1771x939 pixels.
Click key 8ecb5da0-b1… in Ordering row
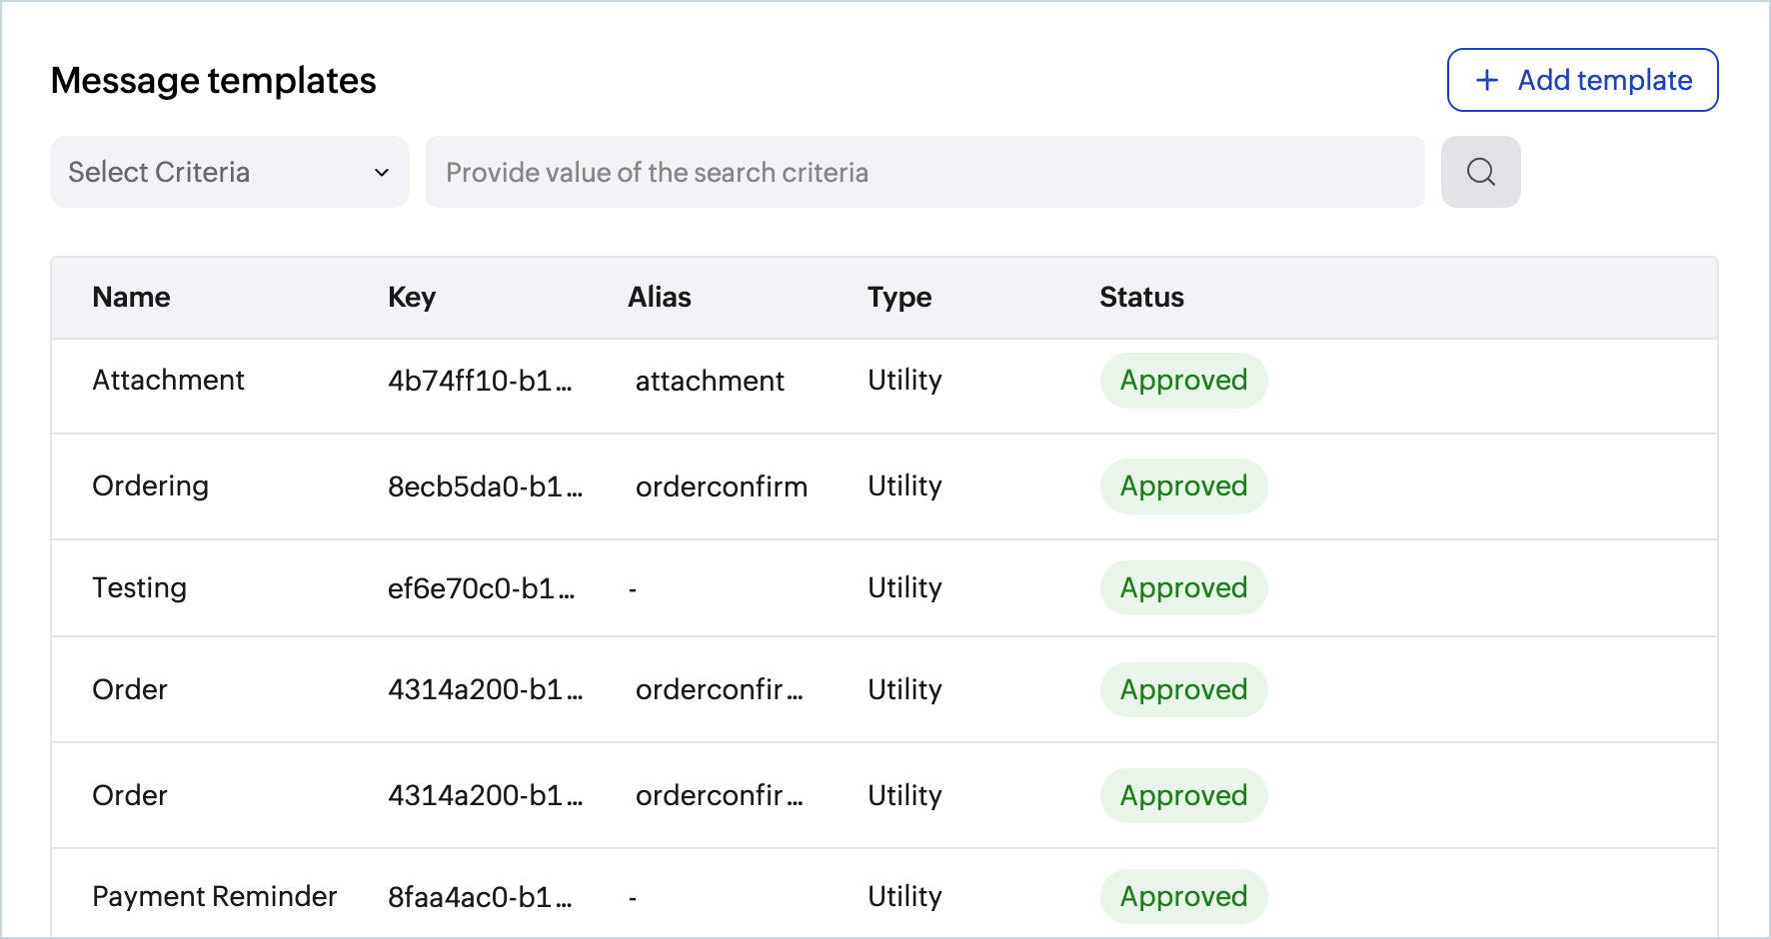pos(485,486)
